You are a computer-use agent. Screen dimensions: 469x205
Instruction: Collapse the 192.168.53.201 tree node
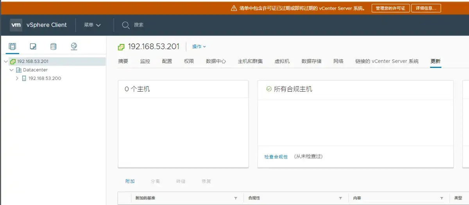click(6, 61)
